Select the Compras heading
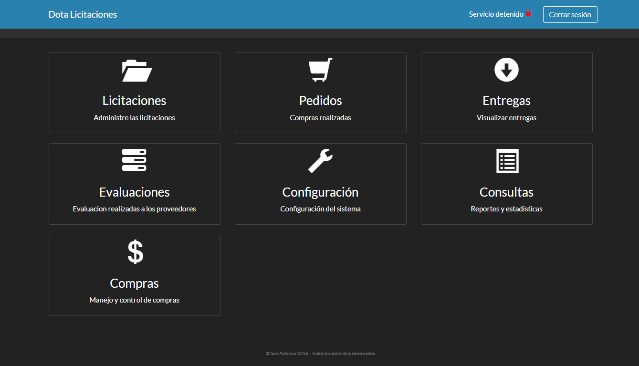The height and width of the screenshot is (366, 639). click(134, 283)
